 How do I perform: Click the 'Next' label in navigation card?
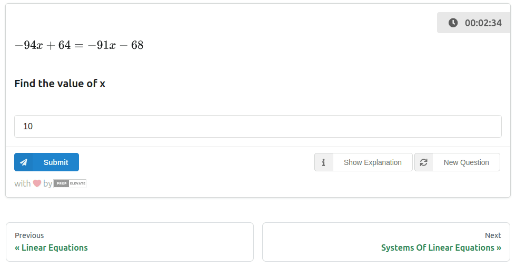click(x=493, y=235)
